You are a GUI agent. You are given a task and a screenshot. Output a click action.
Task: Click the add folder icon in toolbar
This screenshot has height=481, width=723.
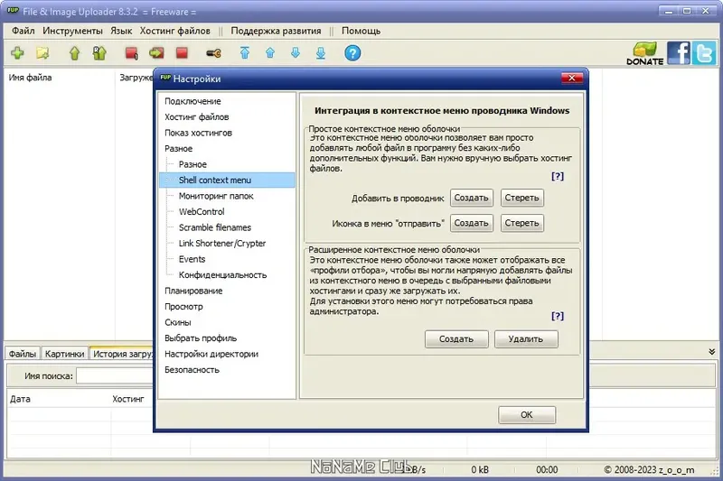(42, 53)
